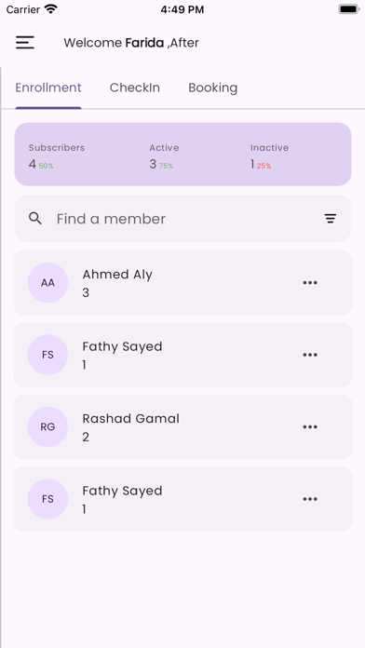
Task: Tap the battery status icon
Action: (x=349, y=9)
